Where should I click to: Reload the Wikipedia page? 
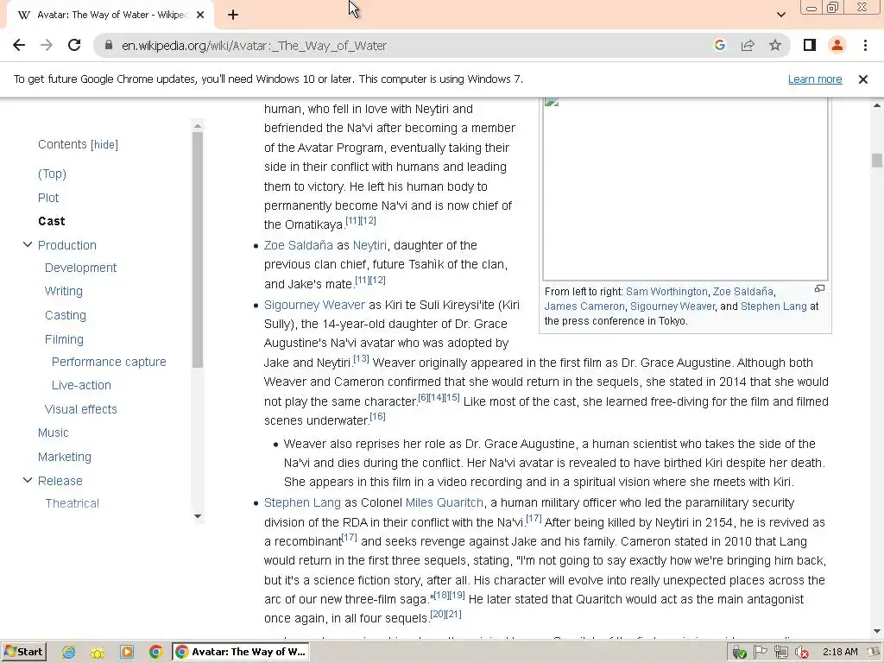coord(74,45)
